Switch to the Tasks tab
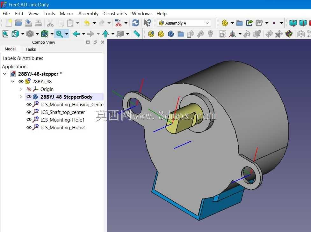Viewport: 311px width, 232px height. click(30, 49)
